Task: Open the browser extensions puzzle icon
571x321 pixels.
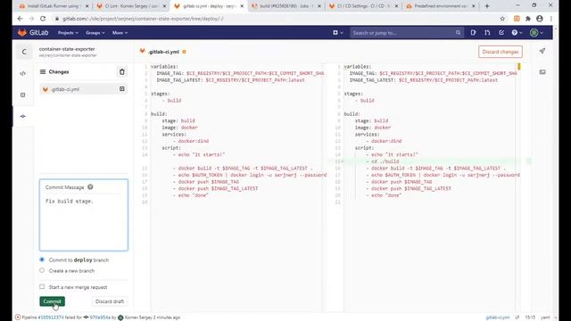Action: pyautogui.click(x=528, y=19)
